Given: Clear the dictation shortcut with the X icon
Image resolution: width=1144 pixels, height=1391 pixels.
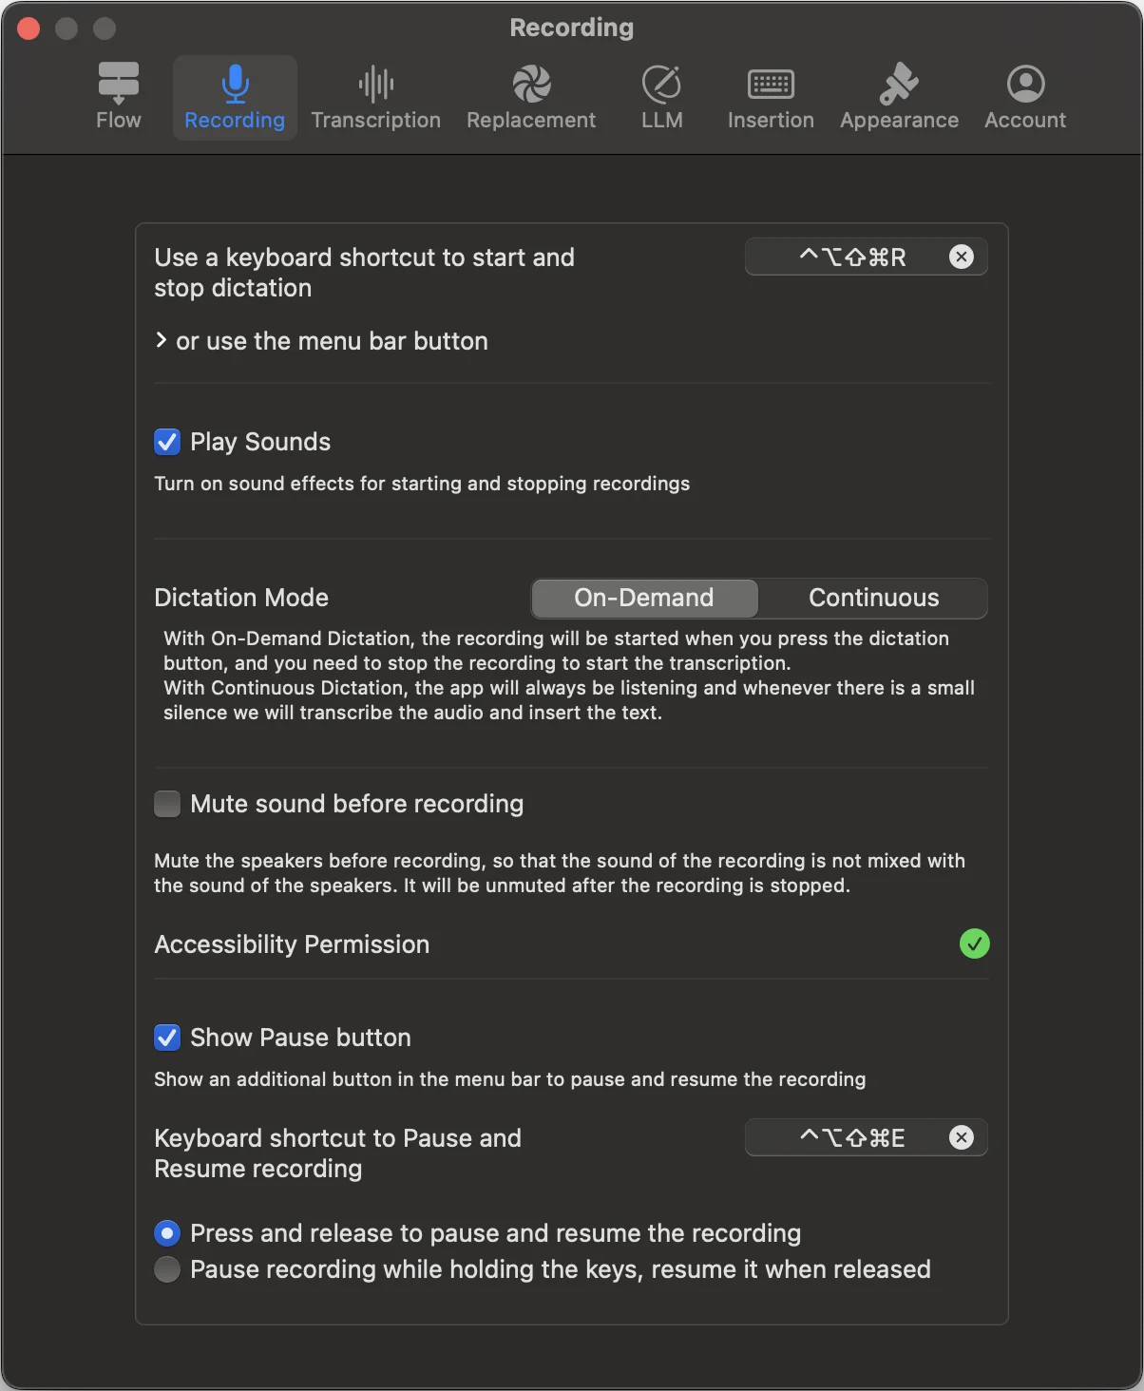Looking at the screenshot, I should (x=962, y=257).
